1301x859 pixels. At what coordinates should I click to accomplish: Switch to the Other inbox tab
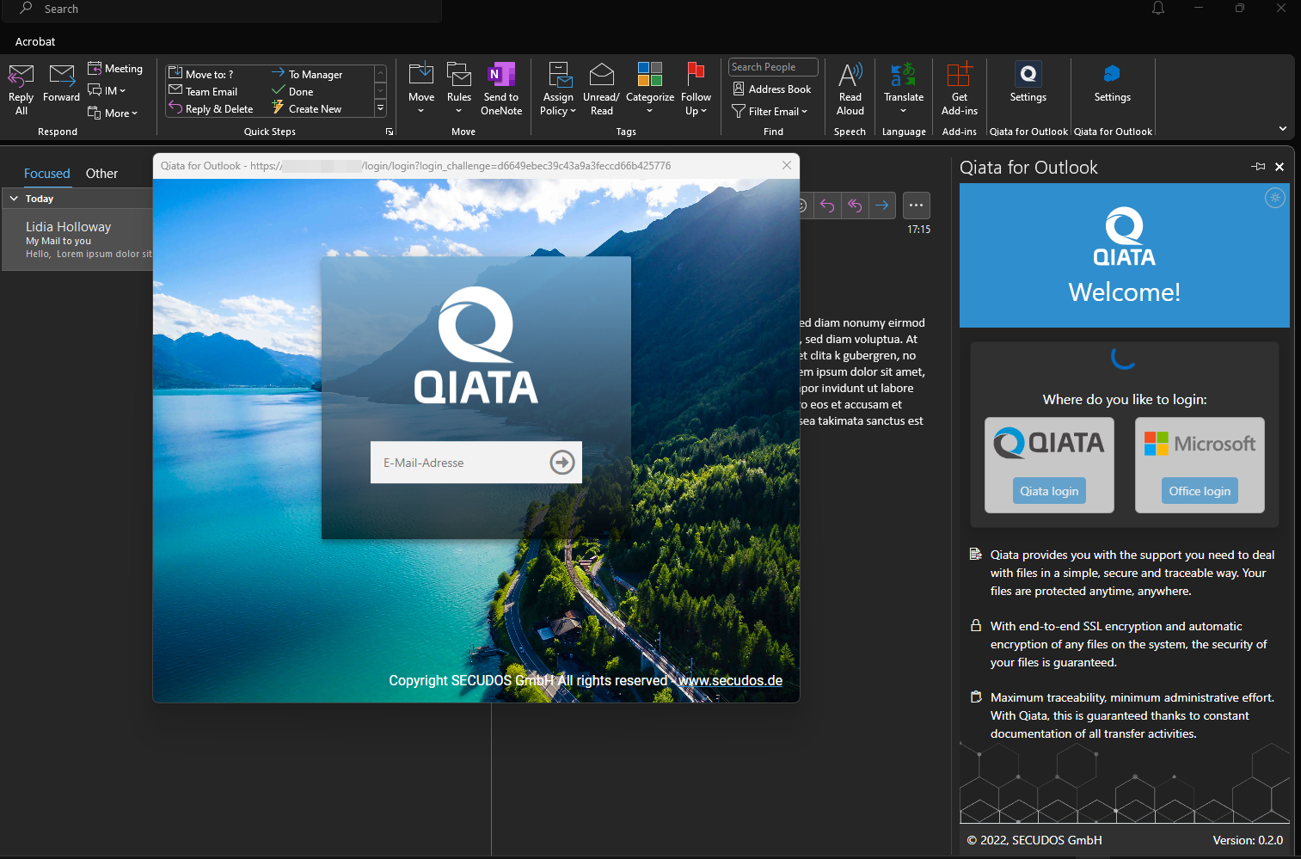101,173
